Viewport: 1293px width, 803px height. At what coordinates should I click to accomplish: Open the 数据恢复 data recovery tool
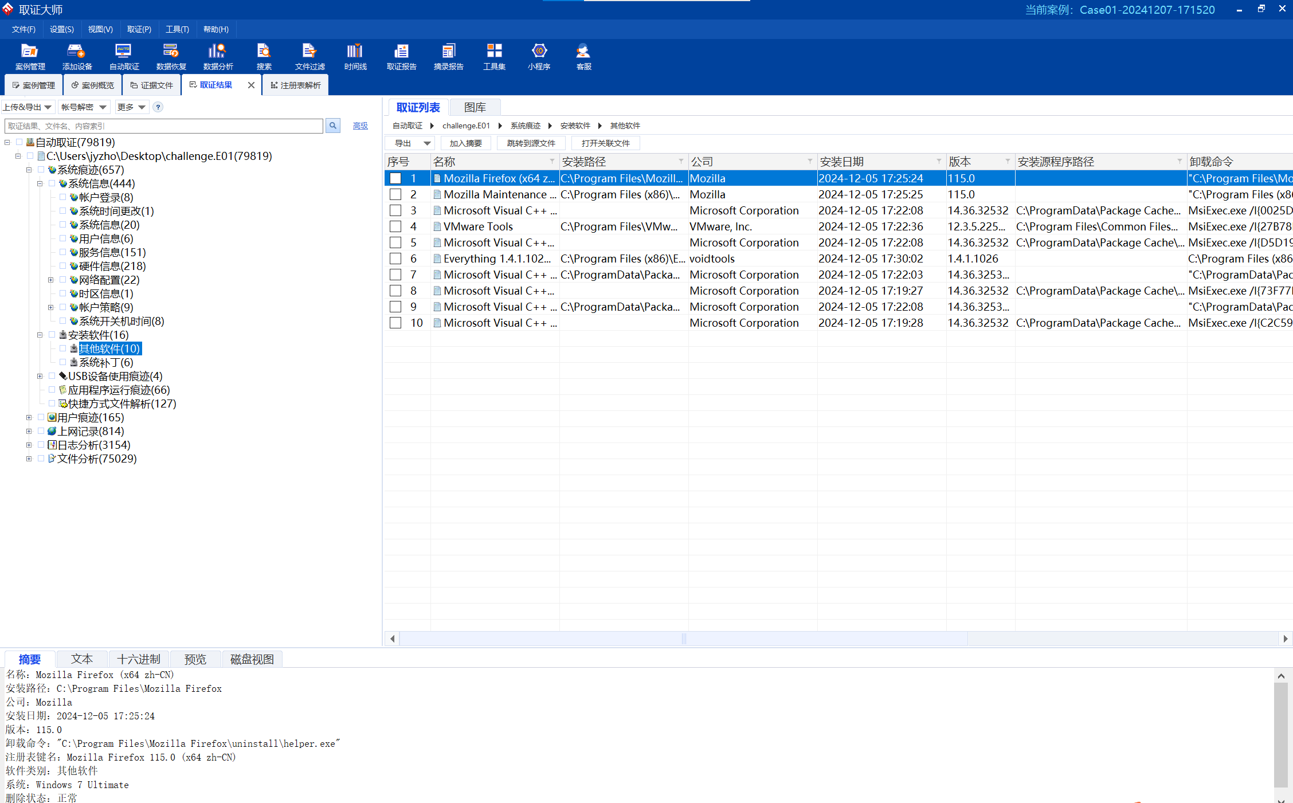[171, 57]
